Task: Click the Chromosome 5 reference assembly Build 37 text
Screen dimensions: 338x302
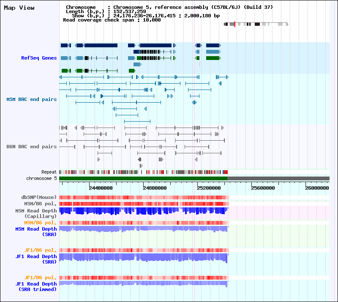Action: click(193, 7)
